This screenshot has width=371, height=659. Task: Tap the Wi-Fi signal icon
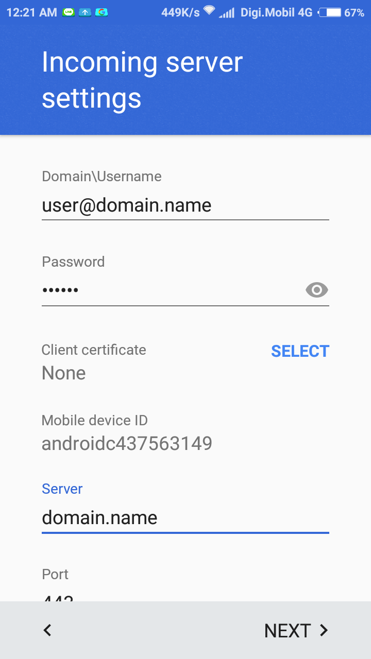209,11
